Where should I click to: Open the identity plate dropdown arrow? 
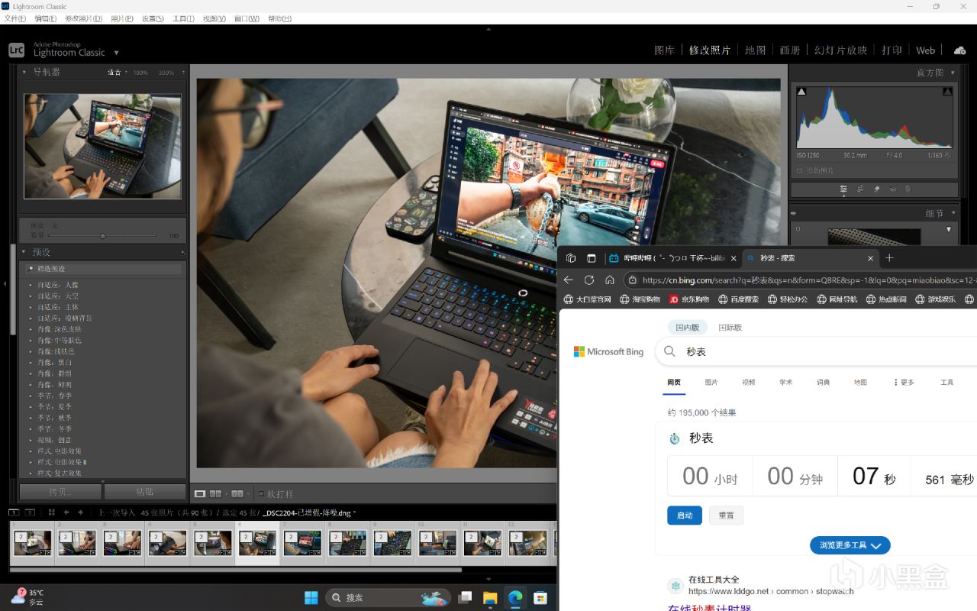tap(116, 53)
